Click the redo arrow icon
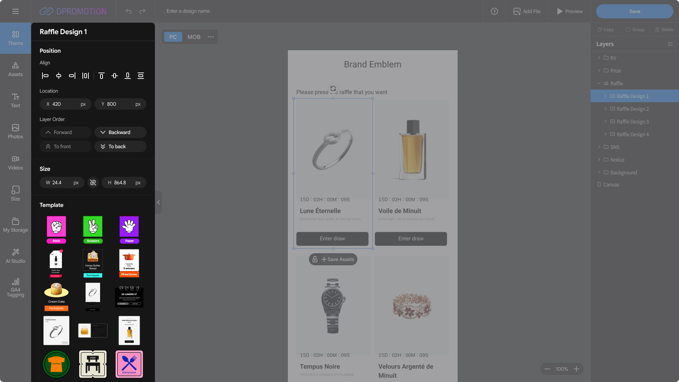Screen dimensions: 679x382 (x=142, y=11)
